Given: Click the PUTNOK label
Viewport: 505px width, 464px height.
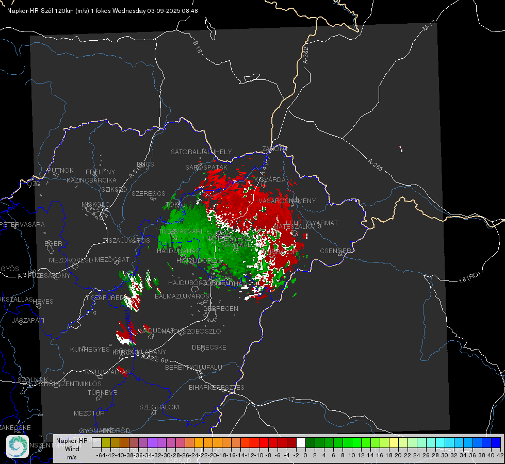Looking at the screenshot, I should pos(60,170).
